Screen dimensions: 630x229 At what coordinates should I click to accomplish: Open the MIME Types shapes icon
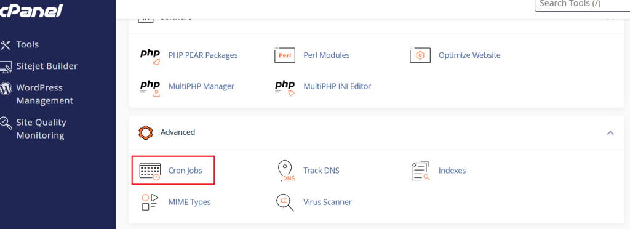[150, 202]
